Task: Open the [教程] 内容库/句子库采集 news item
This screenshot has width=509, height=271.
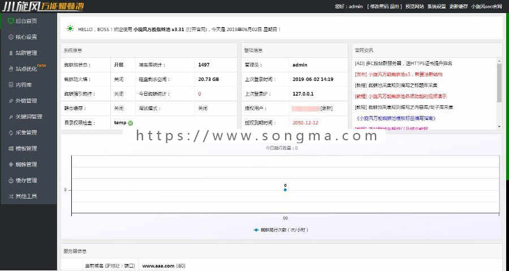Action: (404, 107)
